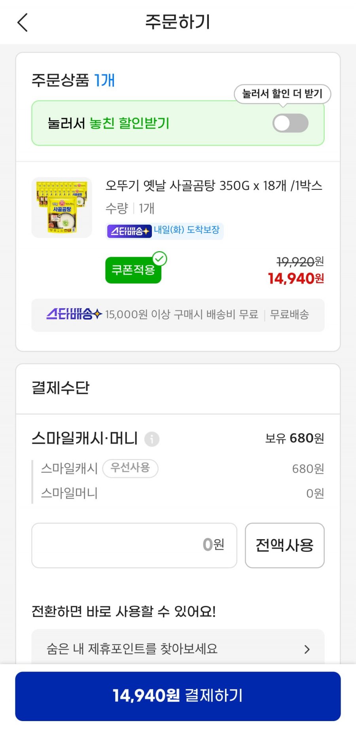Tap the 결제수단 section header
This screenshot has height=729, width=356.
click(x=61, y=388)
